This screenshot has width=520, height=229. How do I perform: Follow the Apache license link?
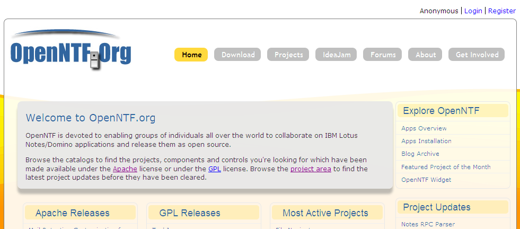click(x=125, y=169)
